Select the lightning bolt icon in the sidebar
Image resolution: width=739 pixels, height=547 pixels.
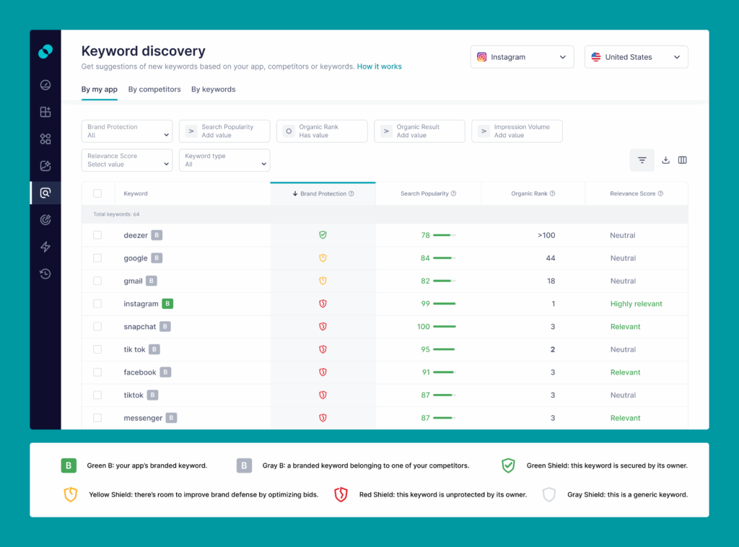click(45, 247)
